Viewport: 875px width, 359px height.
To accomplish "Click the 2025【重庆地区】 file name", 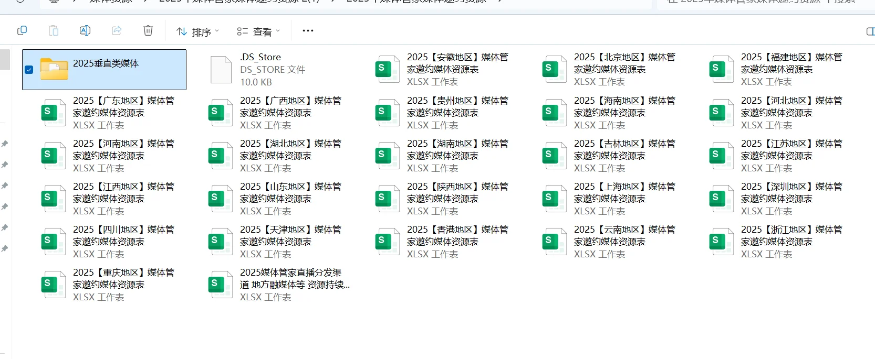I will (123, 279).
